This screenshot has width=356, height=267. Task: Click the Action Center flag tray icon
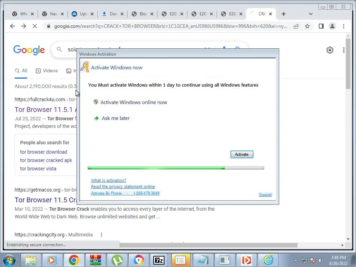[313, 260]
